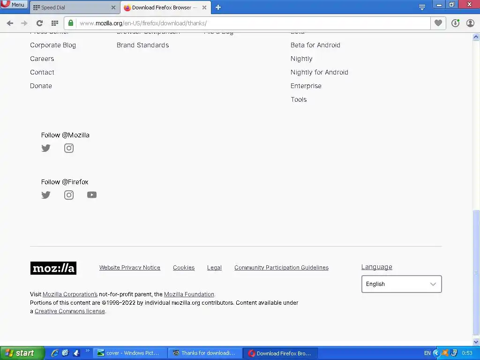Screen dimensions: 480x360
Task: Open Speed Dial grid from toolbar
Action: pyautogui.click(x=55, y=23)
